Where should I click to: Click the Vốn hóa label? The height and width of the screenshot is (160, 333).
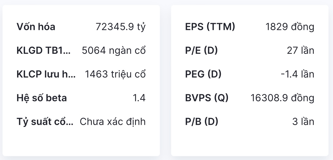click(36, 27)
